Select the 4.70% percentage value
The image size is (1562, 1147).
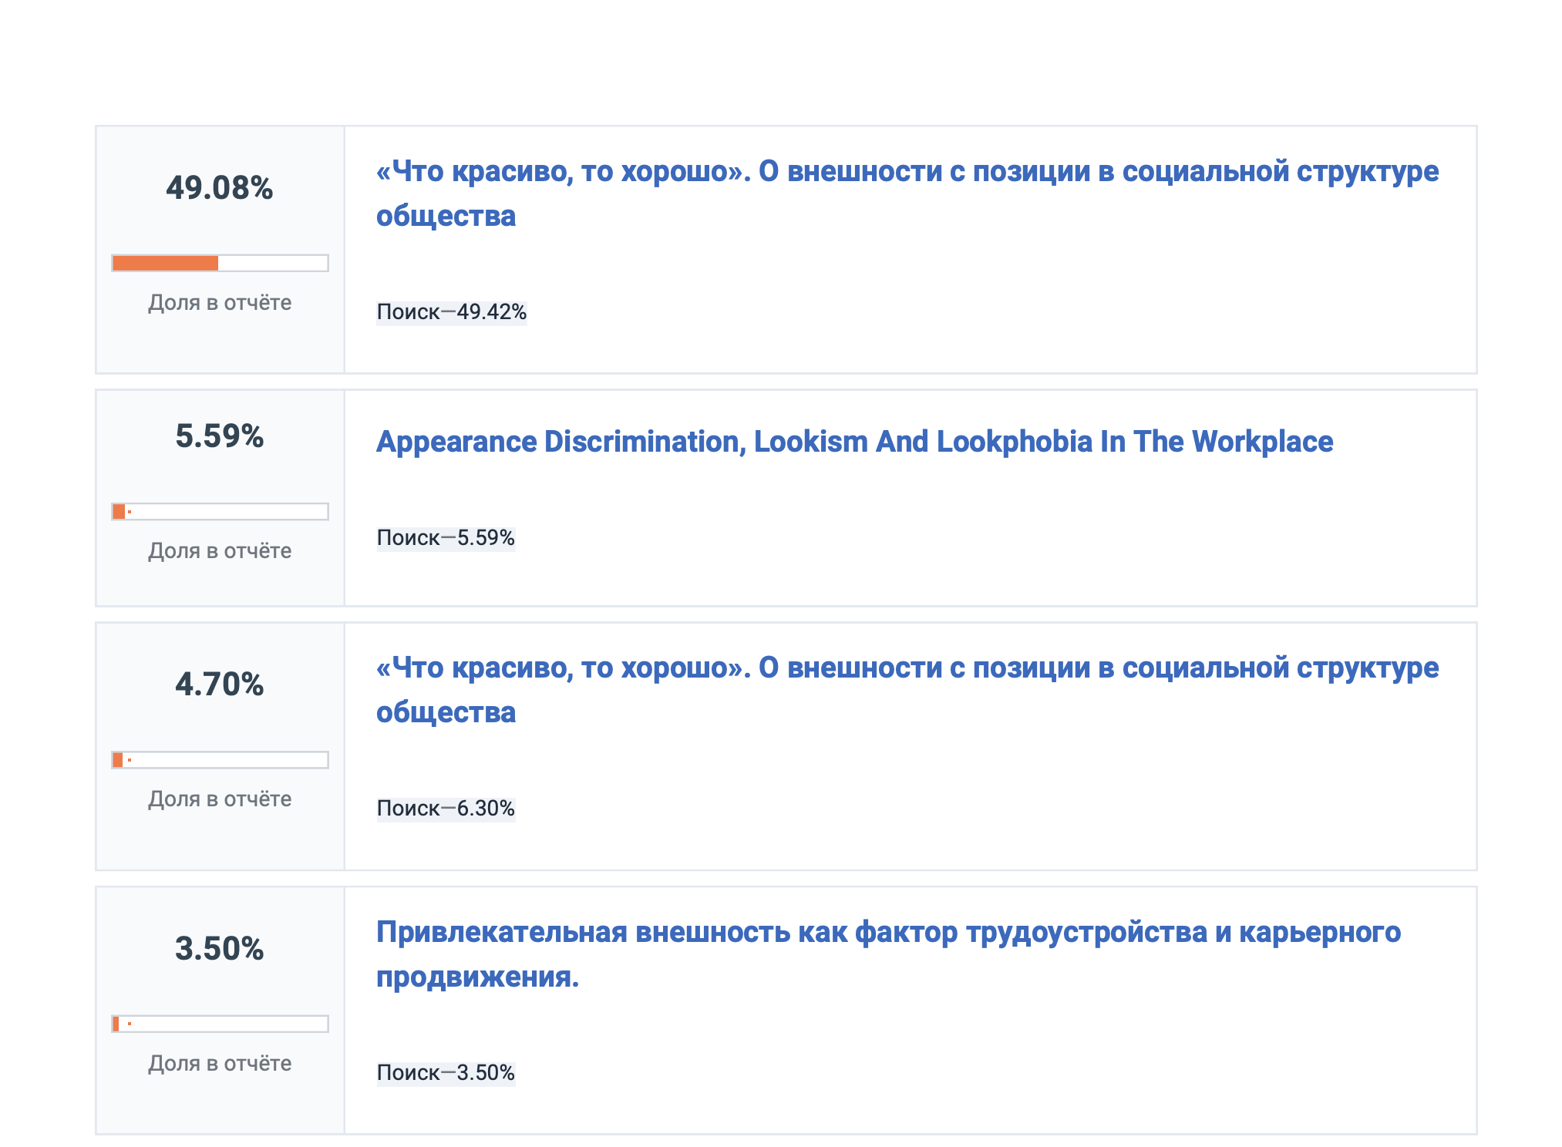220,683
